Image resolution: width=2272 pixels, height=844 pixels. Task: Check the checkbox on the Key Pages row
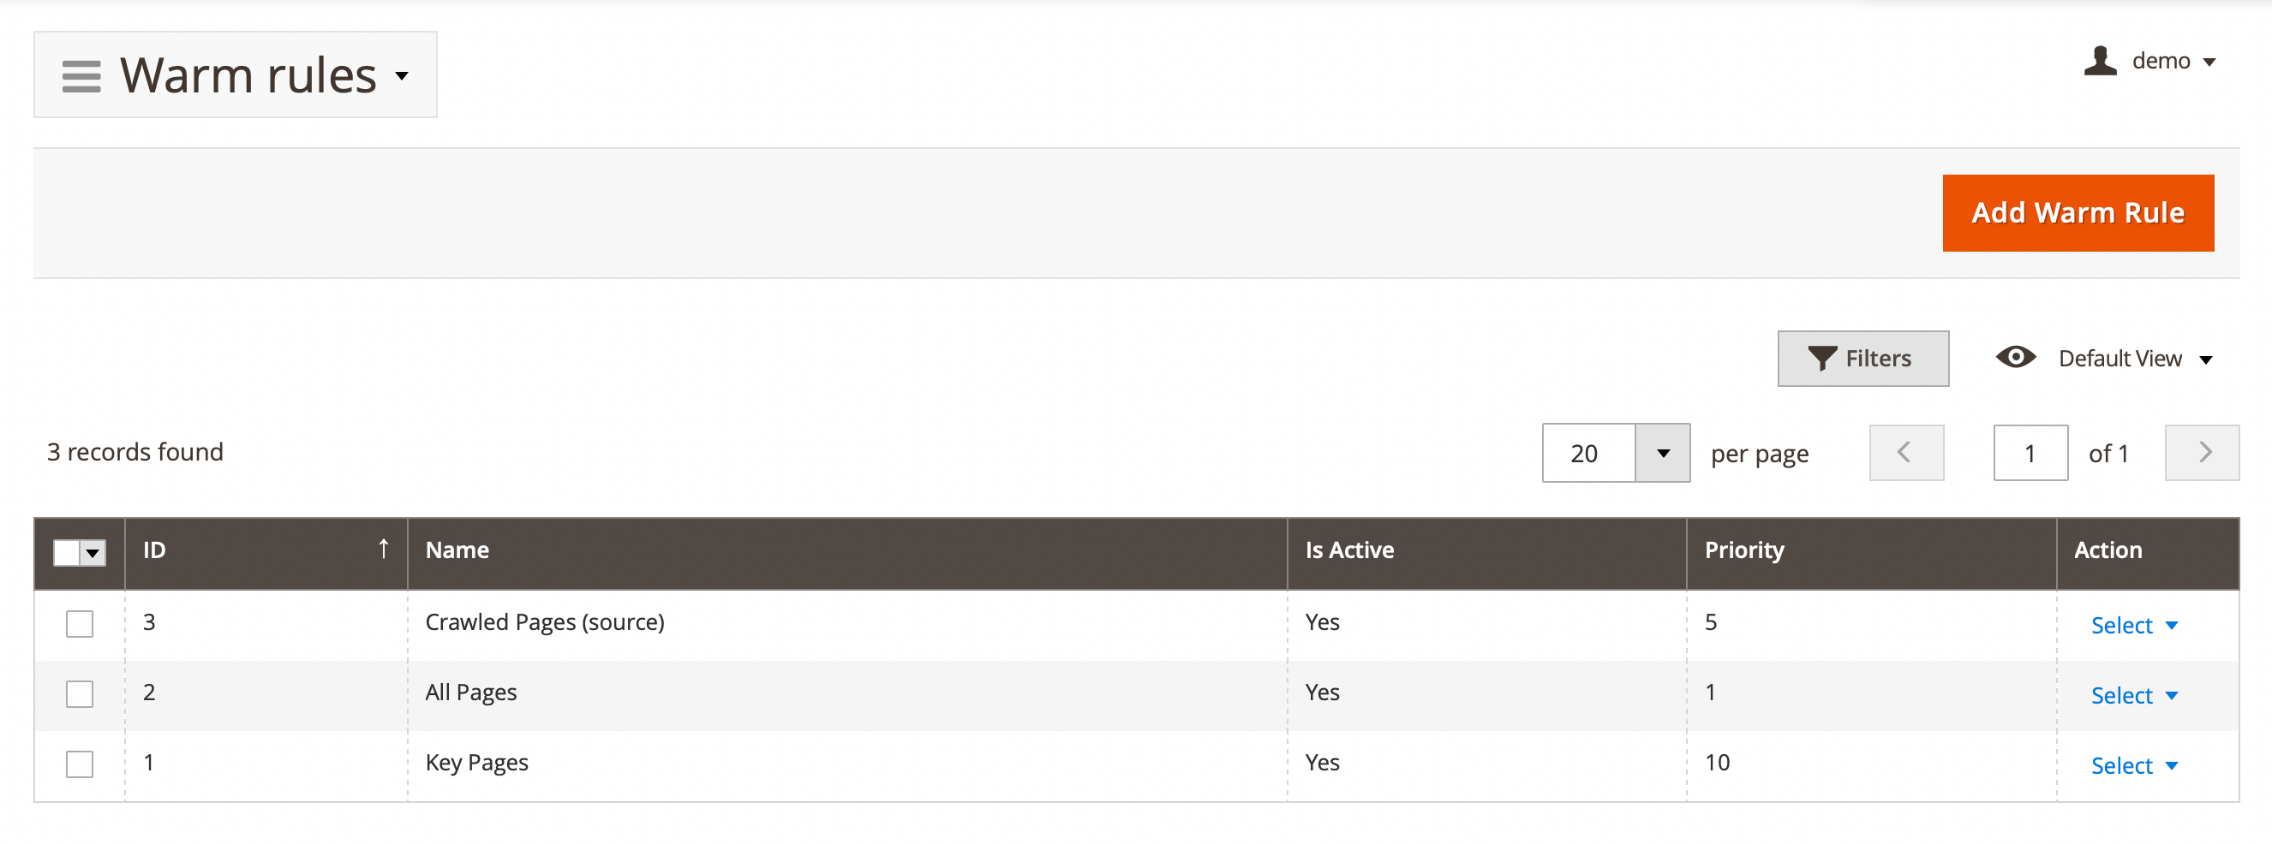[80, 764]
